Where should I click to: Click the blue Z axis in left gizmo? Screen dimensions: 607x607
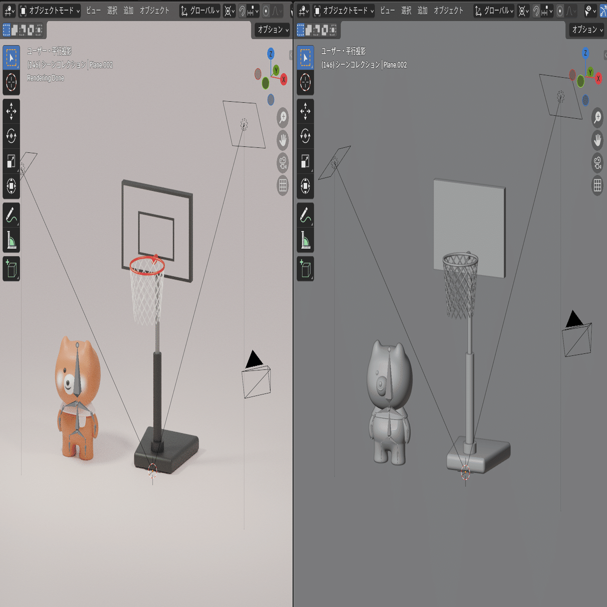click(271, 54)
